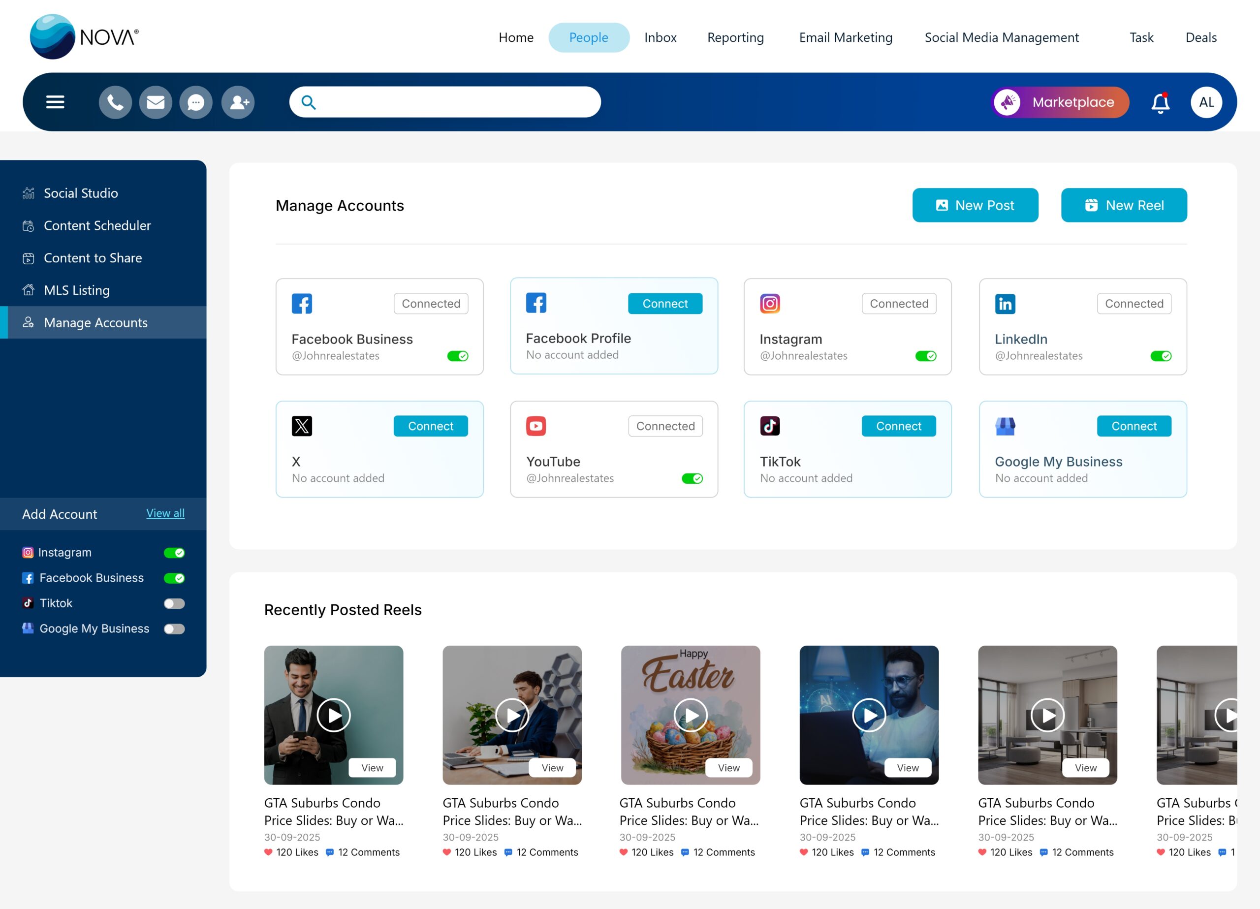Enable Tiktok toggle in sidebar
This screenshot has width=1260, height=909.
coord(174,603)
